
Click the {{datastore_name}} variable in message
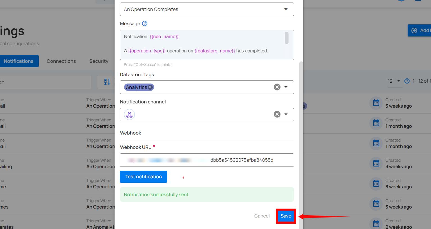click(x=215, y=51)
